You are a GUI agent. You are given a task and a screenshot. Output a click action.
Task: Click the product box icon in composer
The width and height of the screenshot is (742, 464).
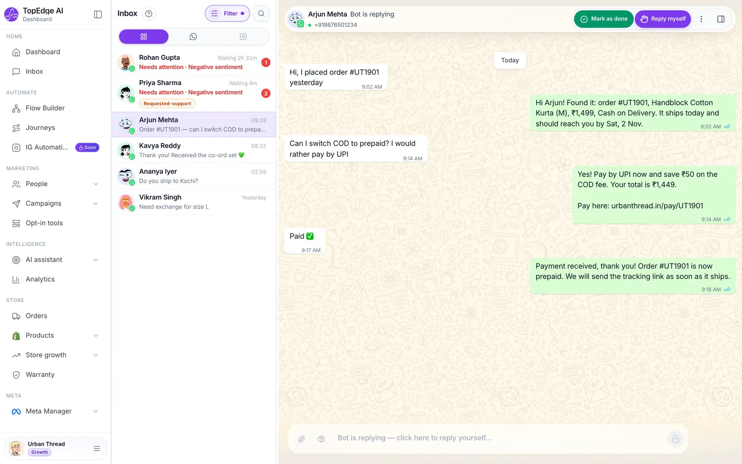point(321,438)
